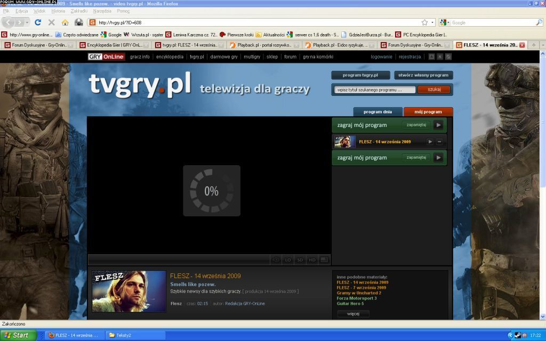Switch player to fullscreen icon
The image size is (546, 341).
coord(324,260)
